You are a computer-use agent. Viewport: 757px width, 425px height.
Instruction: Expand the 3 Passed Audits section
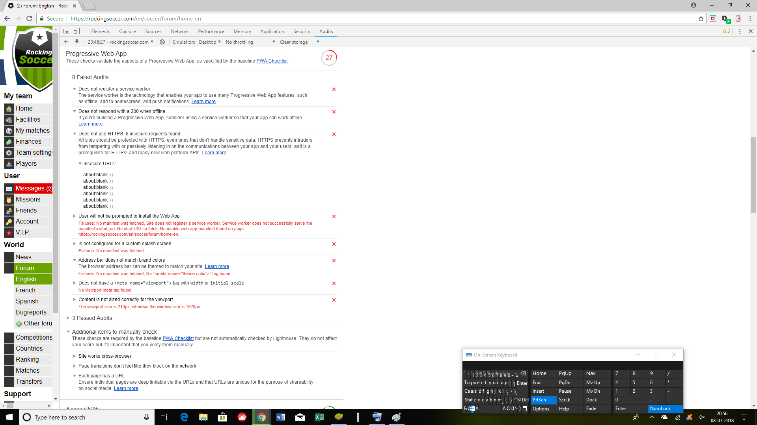[x=68, y=318]
